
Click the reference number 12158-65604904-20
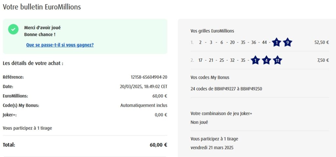coord(149,77)
